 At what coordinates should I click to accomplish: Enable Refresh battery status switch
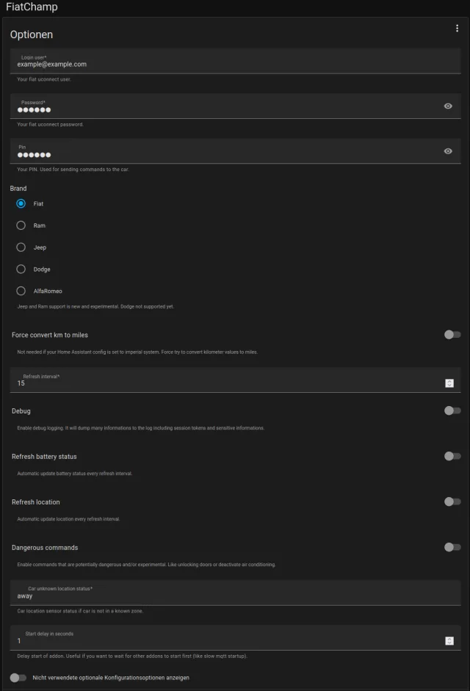point(452,456)
